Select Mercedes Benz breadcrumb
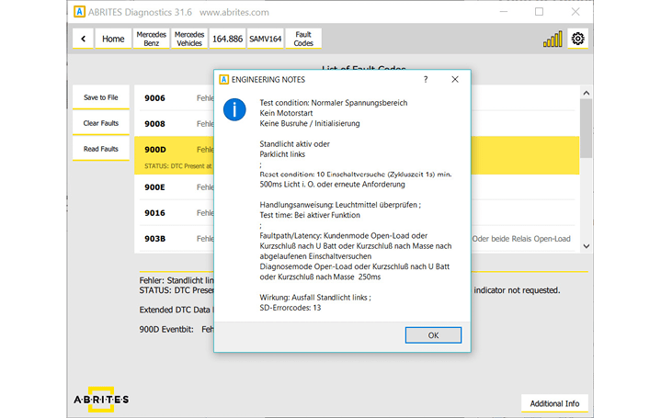 [151, 39]
